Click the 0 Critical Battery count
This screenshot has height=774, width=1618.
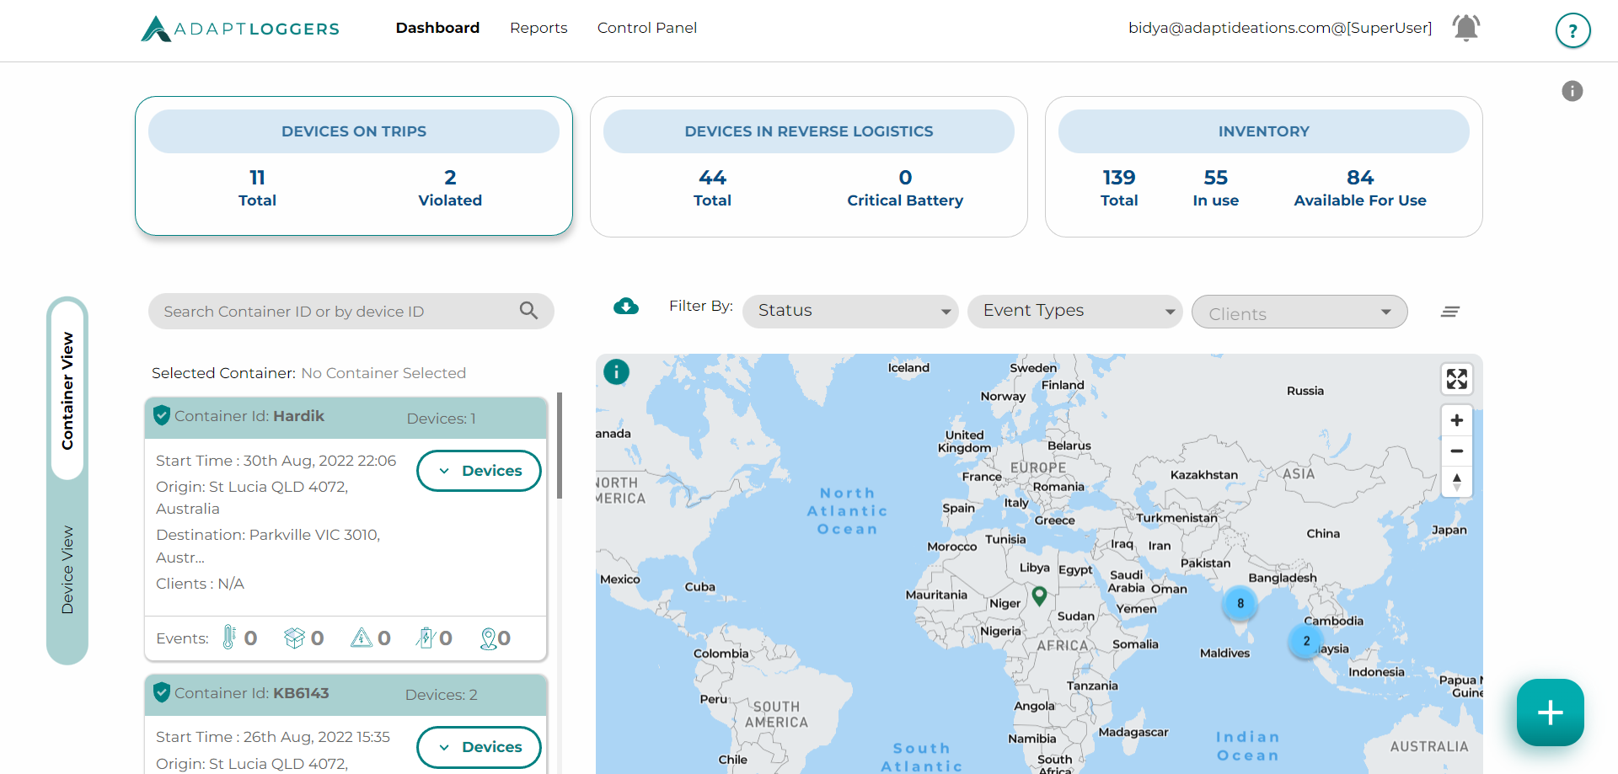point(905,188)
